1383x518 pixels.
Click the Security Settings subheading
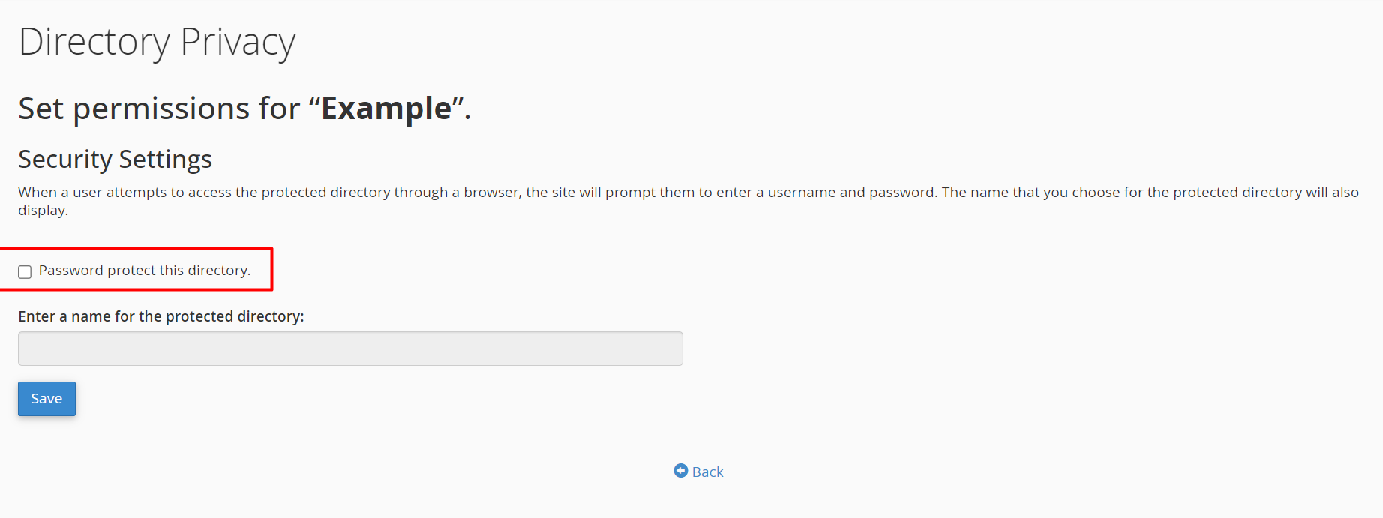point(115,160)
